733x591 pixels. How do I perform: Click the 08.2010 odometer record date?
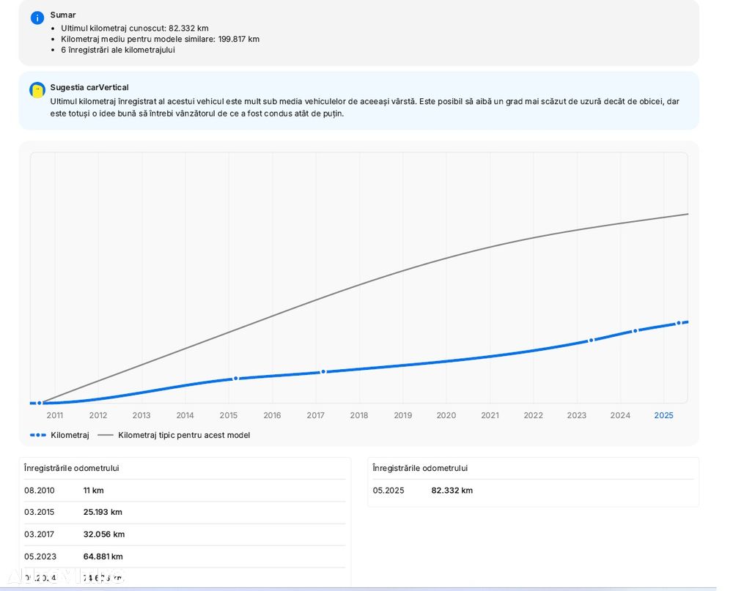(40, 491)
